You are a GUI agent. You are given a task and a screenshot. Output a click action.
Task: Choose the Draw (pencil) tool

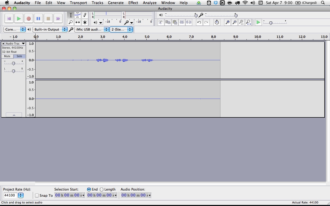(x=85, y=15)
